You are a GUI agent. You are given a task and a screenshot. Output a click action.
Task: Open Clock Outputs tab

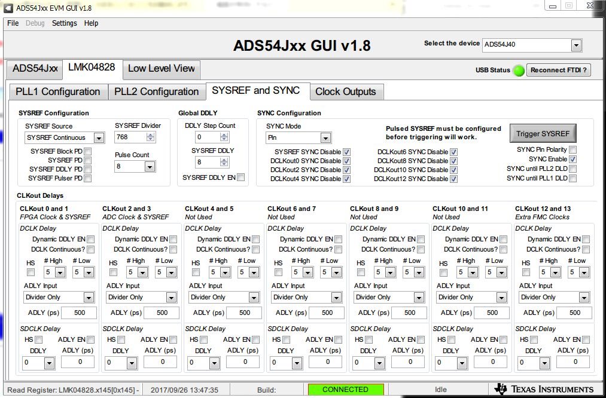click(x=346, y=92)
